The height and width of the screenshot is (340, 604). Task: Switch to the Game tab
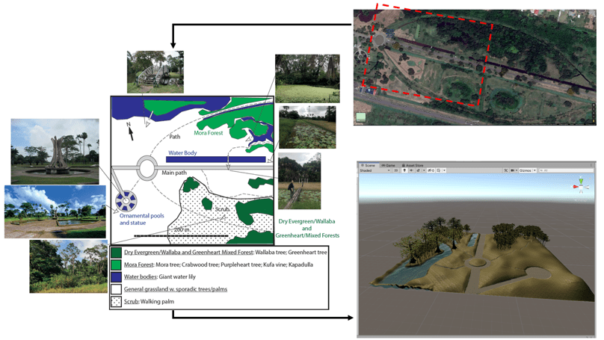[389, 165]
